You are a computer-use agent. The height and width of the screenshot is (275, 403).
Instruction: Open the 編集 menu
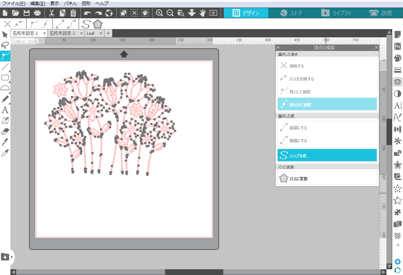pos(37,3)
